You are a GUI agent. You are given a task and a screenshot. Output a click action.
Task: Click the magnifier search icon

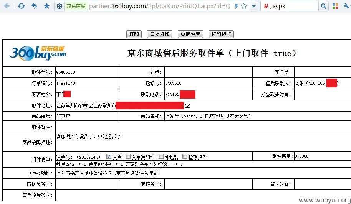pyautogui.click(x=323, y=6)
